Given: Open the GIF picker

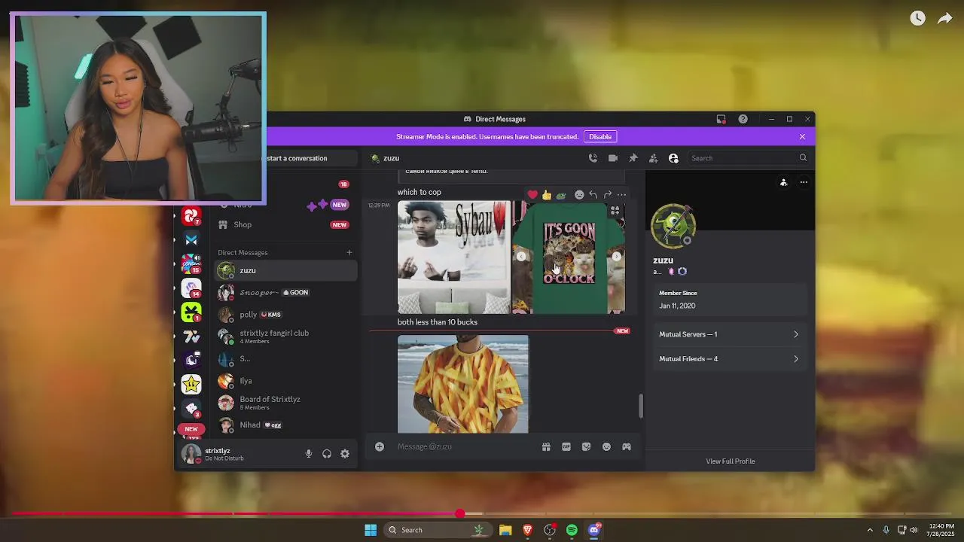Looking at the screenshot, I should pos(566,446).
